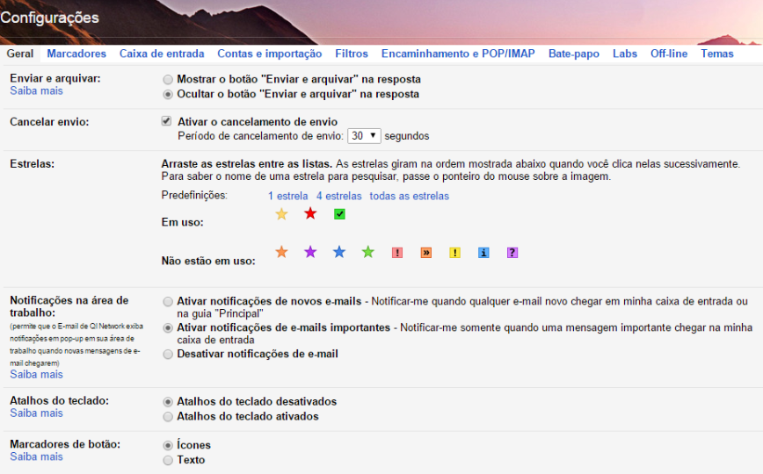Switch to the 'Labs' tab

point(625,54)
